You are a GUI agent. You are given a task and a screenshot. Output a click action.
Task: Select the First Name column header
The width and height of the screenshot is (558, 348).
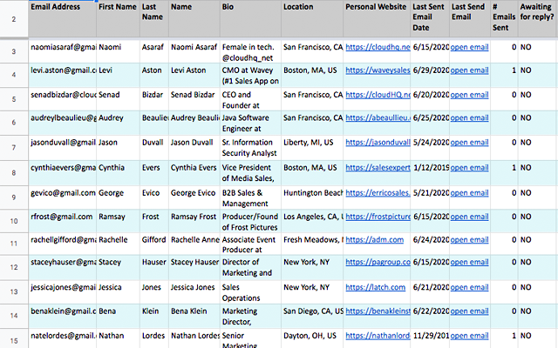point(119,18)
